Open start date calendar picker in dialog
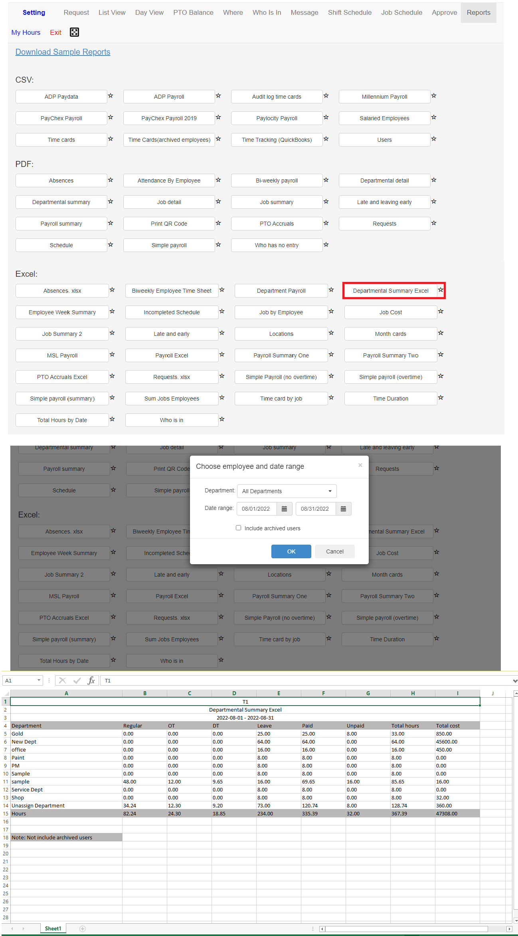Image resolution: width=518 pixels, height=936 pixels. tap(285, 509)
